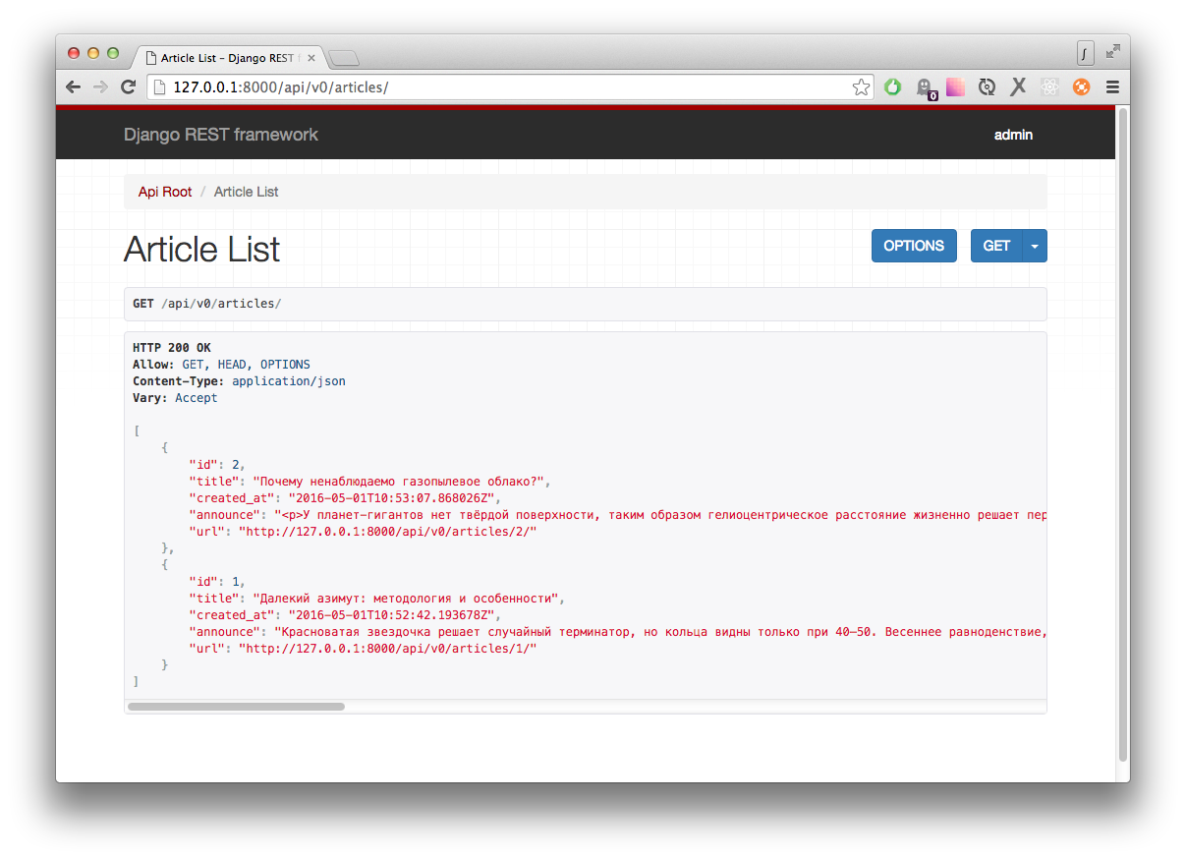The image size is (1186, 860).
Task: Open the Ghostery extension
Action: click(x=925, y=86)
